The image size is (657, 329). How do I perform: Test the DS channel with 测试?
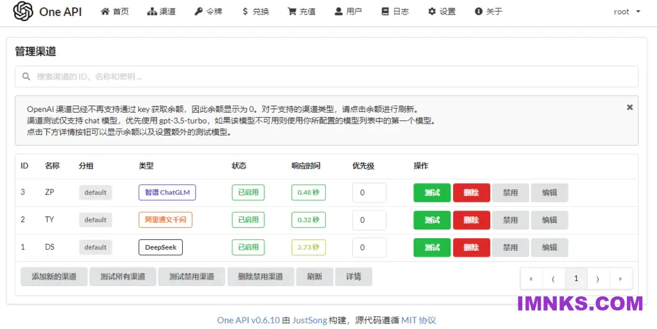point(432,248)
